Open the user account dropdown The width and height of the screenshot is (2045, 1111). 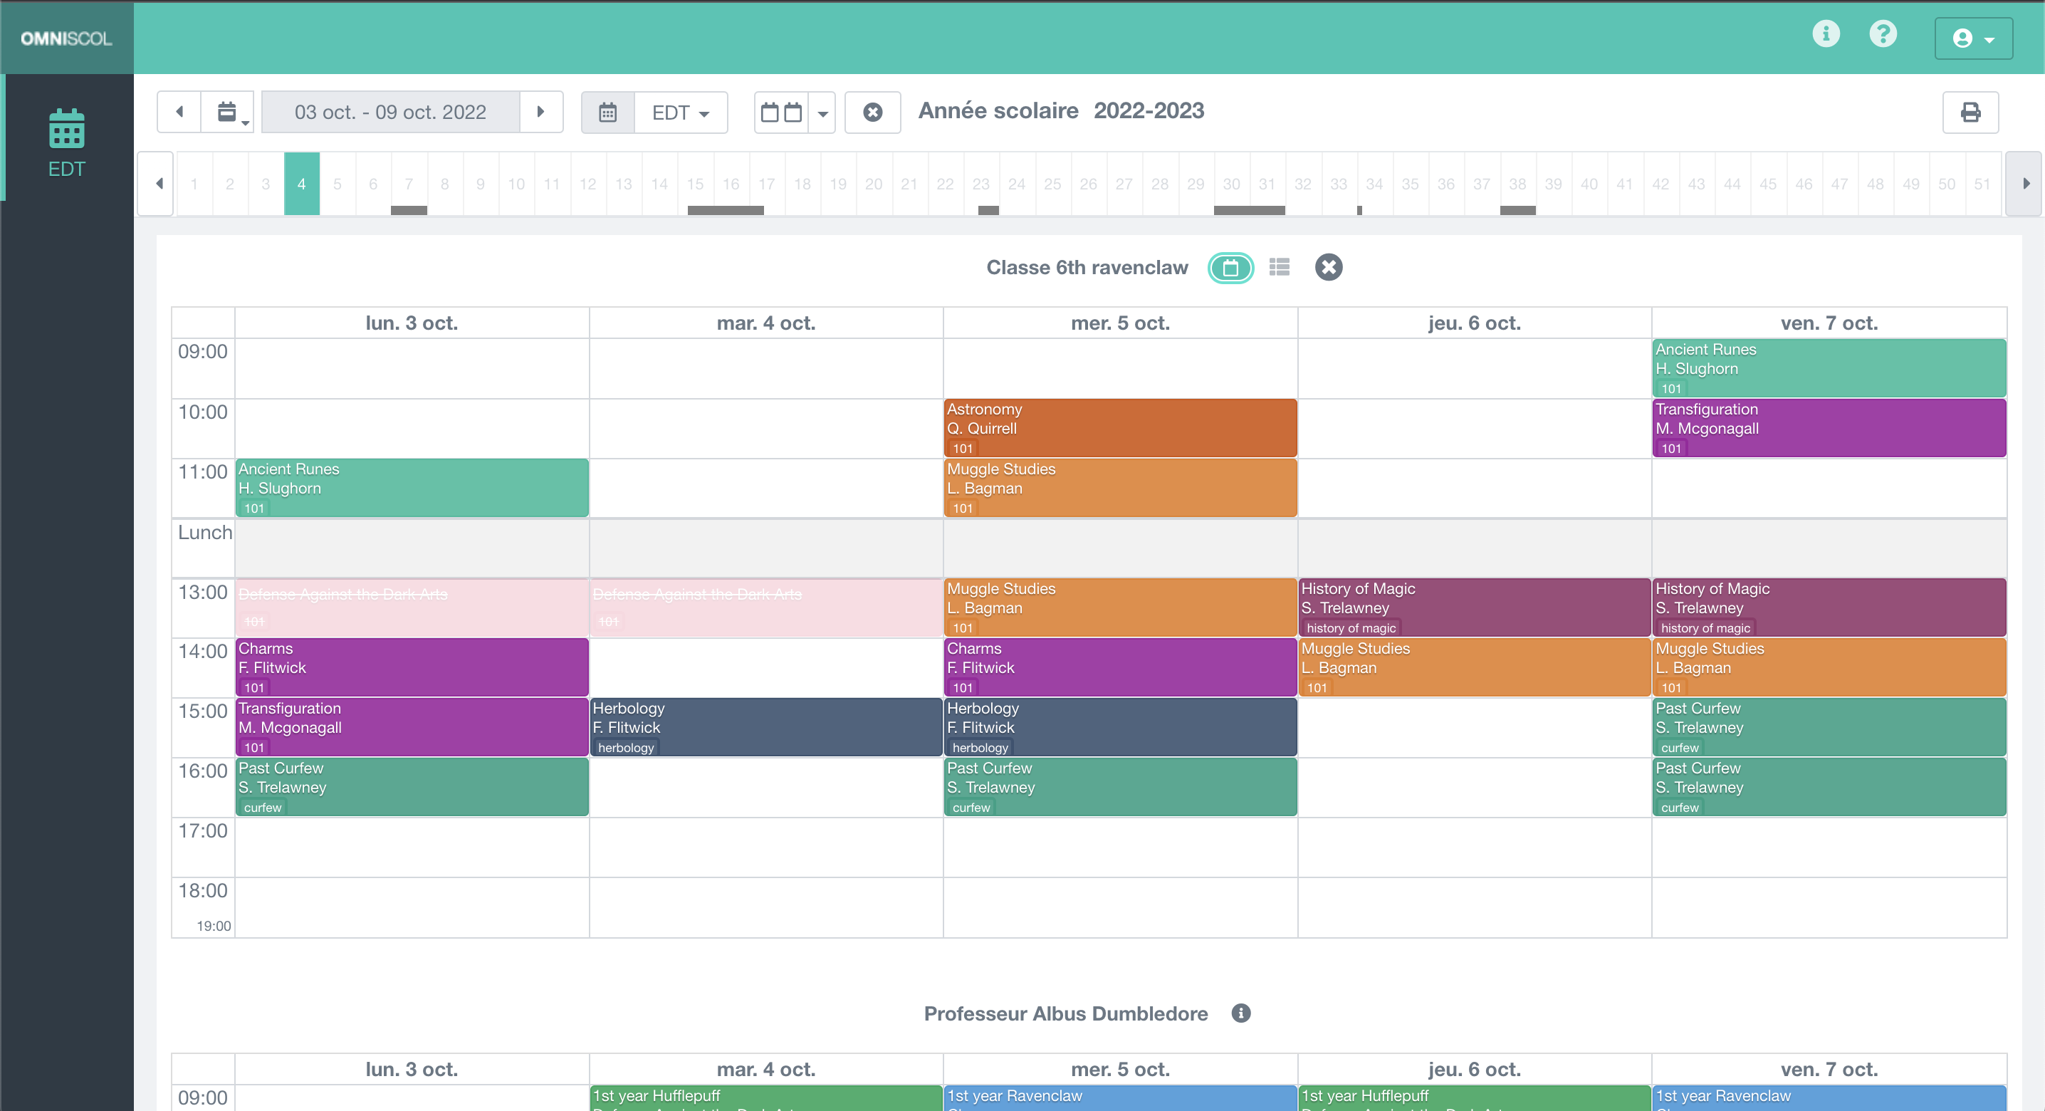[x=1973, y=38]
